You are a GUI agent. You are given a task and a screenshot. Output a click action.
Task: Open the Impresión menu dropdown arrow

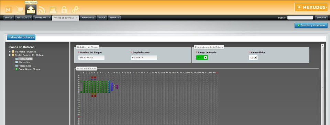pos(49,18)
